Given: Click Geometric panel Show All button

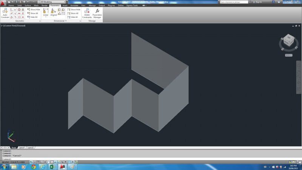Looking at the screenshot, I should pyautogui.click(x=33, y=13).
